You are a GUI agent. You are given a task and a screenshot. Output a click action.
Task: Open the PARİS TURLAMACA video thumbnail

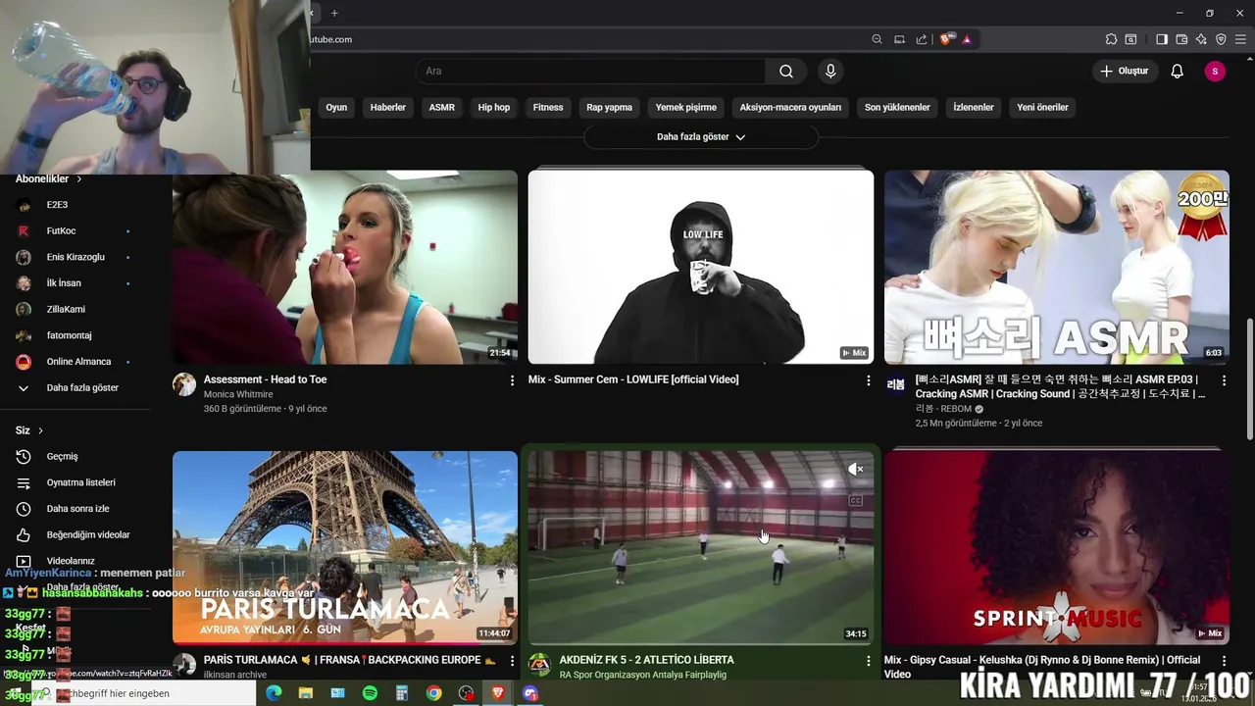(x=345, y=547)
